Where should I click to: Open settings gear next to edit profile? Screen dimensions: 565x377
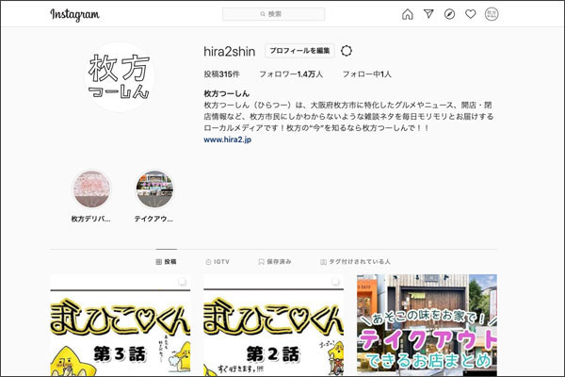click(x=347, y=51)
